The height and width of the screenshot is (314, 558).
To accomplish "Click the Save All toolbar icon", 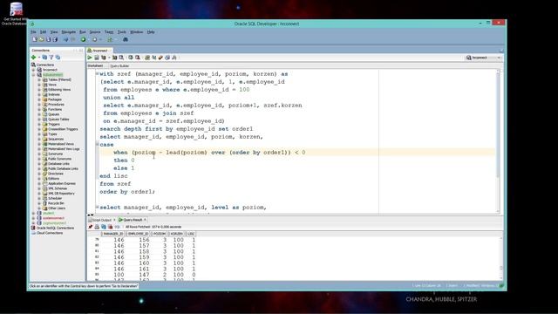I will point(55,39).
